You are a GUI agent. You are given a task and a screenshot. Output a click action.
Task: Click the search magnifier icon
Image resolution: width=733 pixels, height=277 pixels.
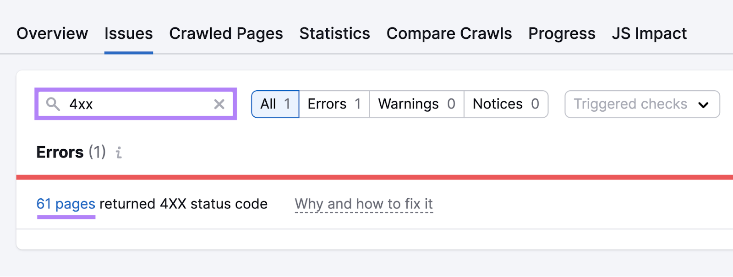coord(53,104)
